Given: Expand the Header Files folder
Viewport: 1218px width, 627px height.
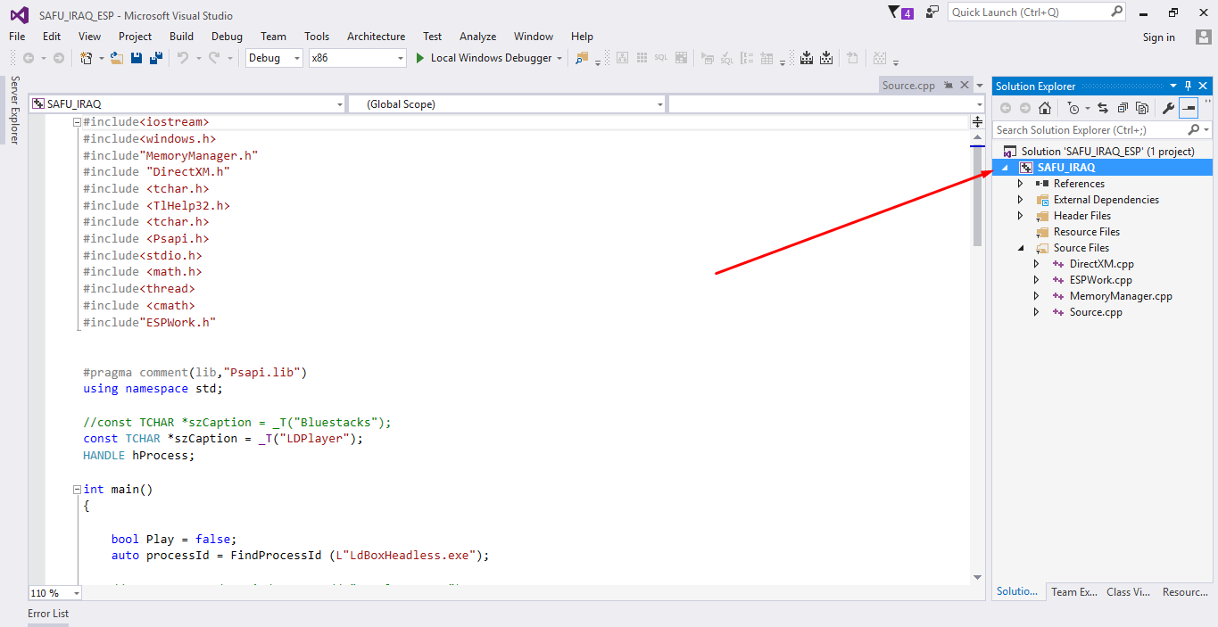Looking at the screenshot, I should click(1021, 216).
